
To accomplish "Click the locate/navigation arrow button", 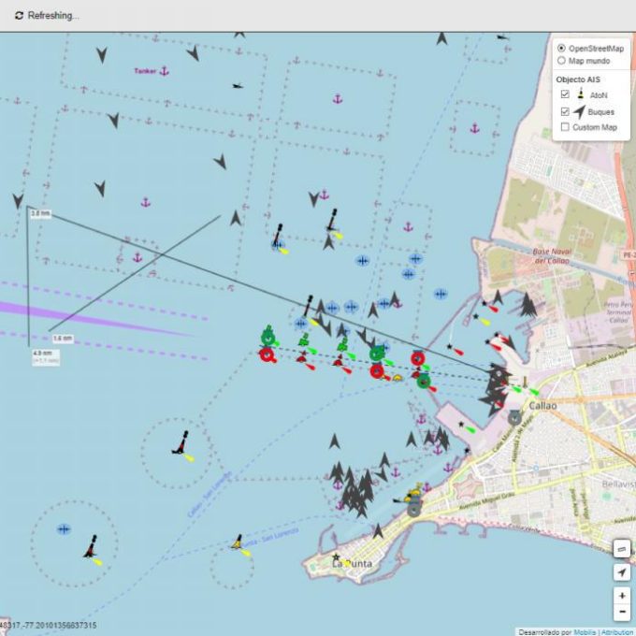I will [x=622, y=571].
